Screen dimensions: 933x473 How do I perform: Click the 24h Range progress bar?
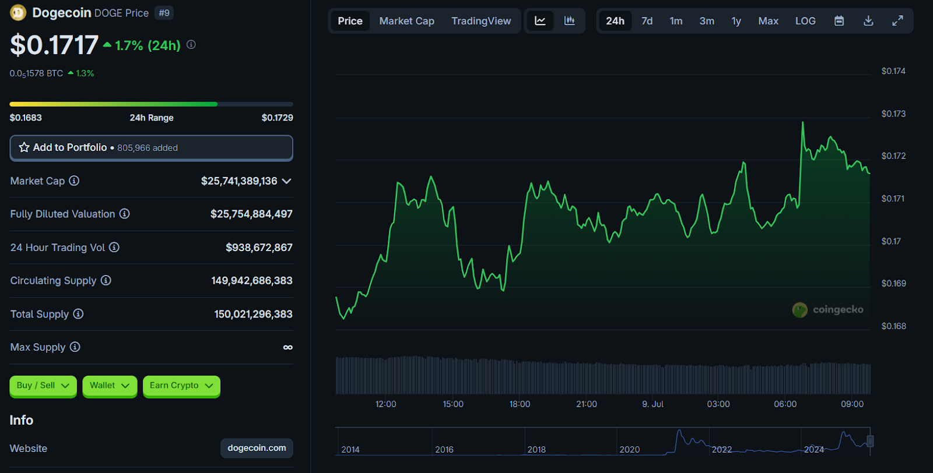coord(151,104)
